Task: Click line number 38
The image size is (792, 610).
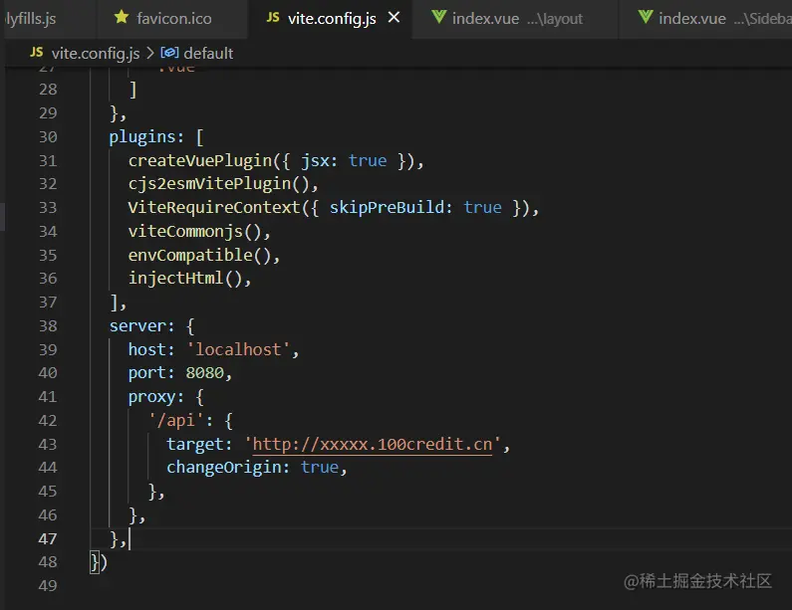Action: click(48, 326)
